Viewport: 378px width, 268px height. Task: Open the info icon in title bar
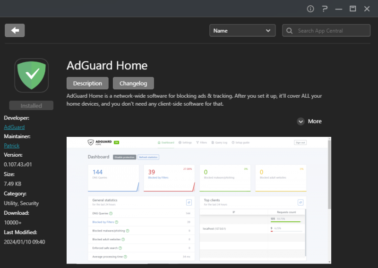[310, 9]
